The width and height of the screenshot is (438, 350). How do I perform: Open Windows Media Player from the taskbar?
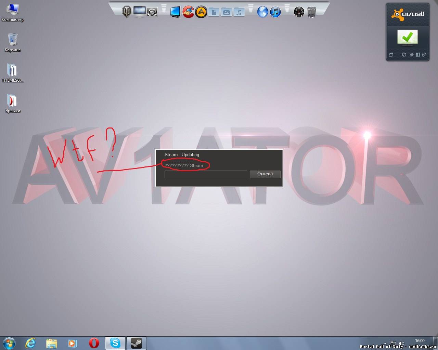pos(73,343)
